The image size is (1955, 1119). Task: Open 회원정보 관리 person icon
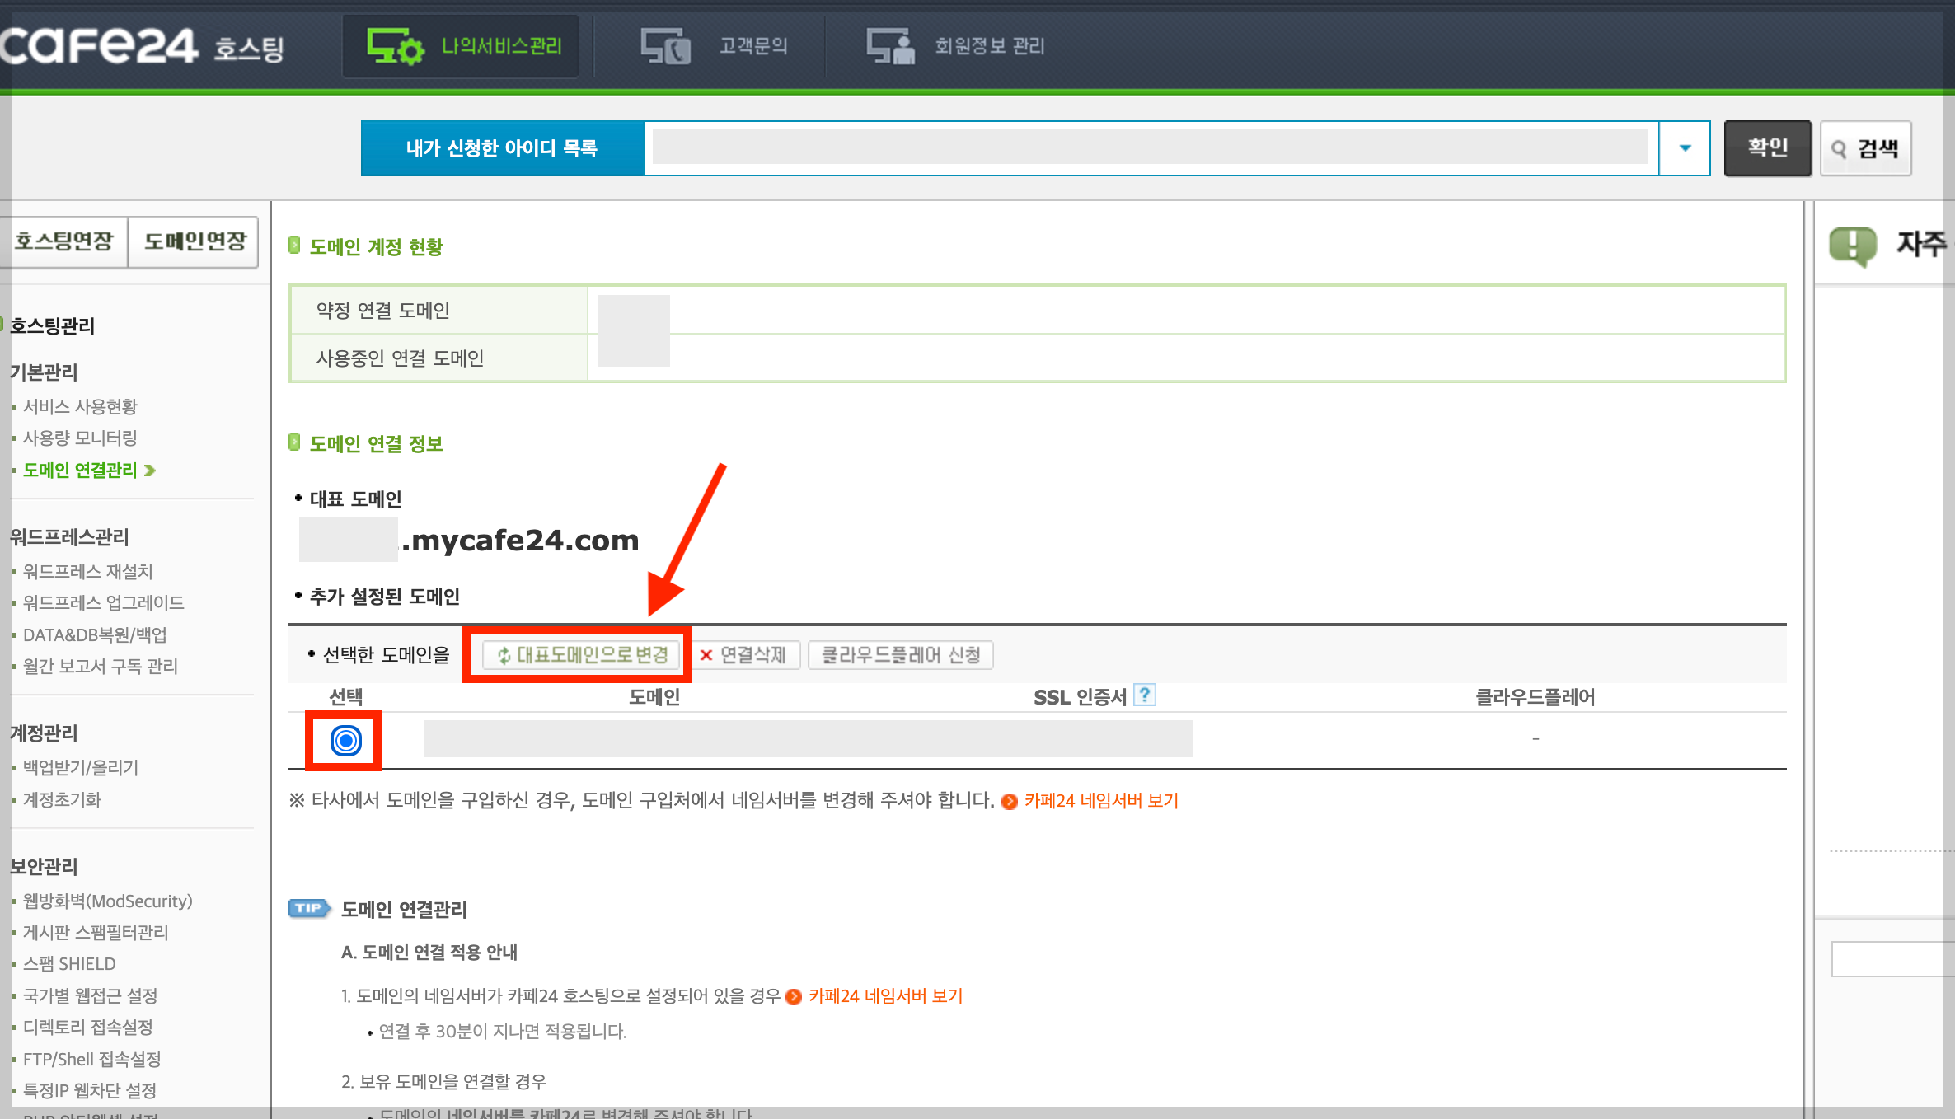click(x=890, y=46)
